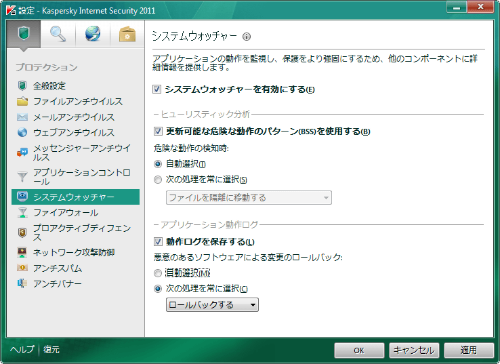Click the info icon beside システムウォッチャー heading
The image size is (500, 364).
pyautogui.click(x=247, y=37)
